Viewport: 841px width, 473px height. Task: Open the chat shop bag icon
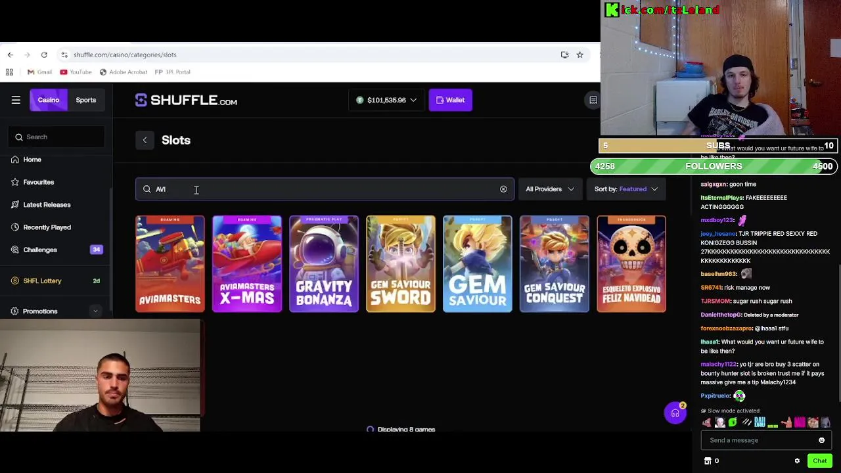click(x=708, y=461)
